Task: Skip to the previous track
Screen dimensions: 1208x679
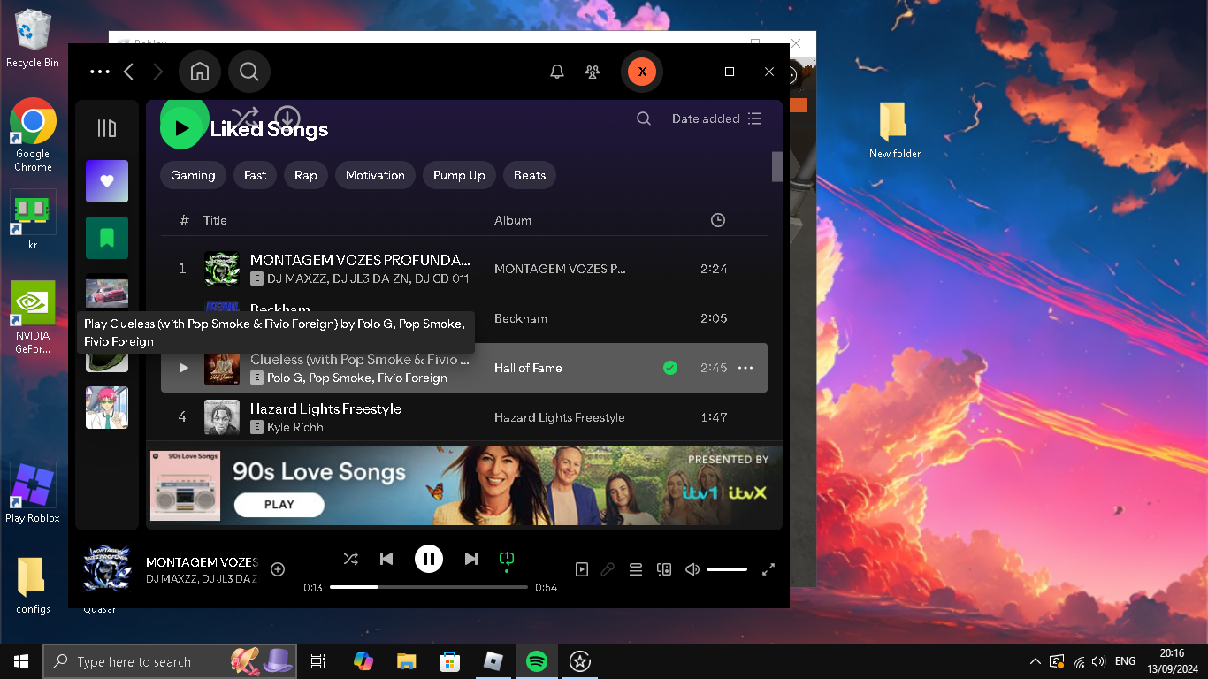Action: coord(386,559)
